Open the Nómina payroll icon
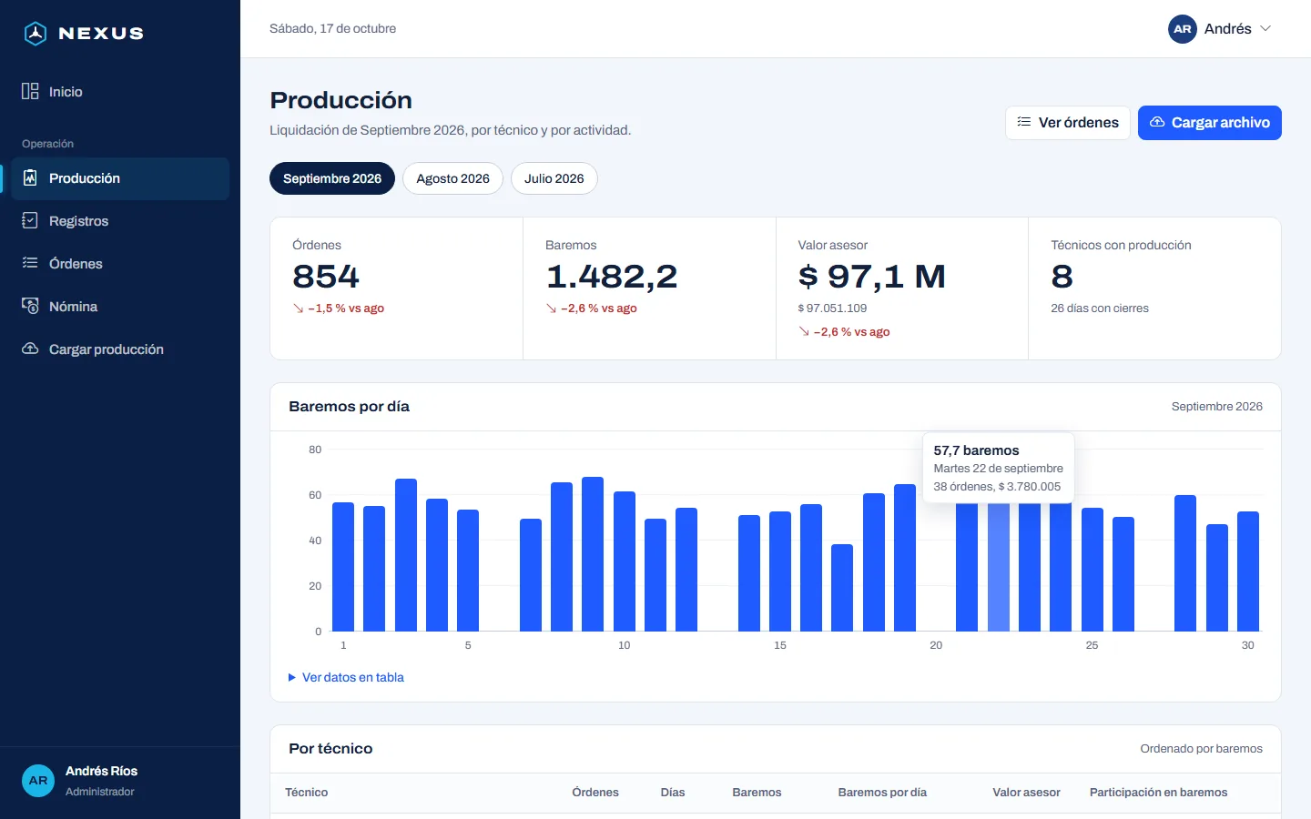 [30, 306]
